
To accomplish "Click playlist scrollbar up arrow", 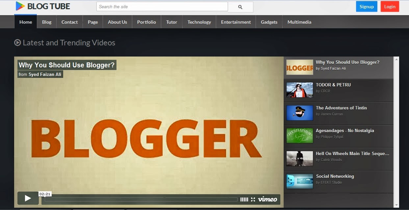I will click(x=396, y=59).
